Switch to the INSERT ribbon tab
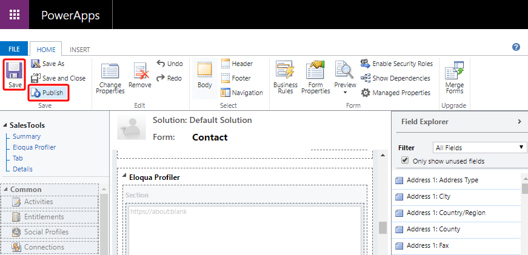The width and height of the screenshot is (528, 255). click(x=80, y=50)
